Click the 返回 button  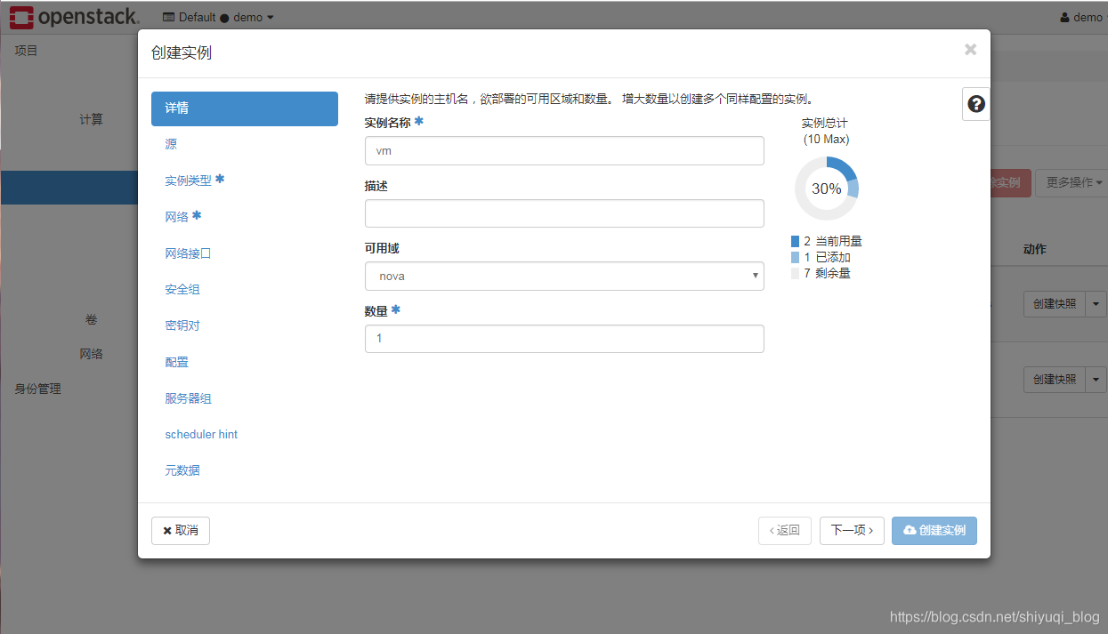point(785,531)
